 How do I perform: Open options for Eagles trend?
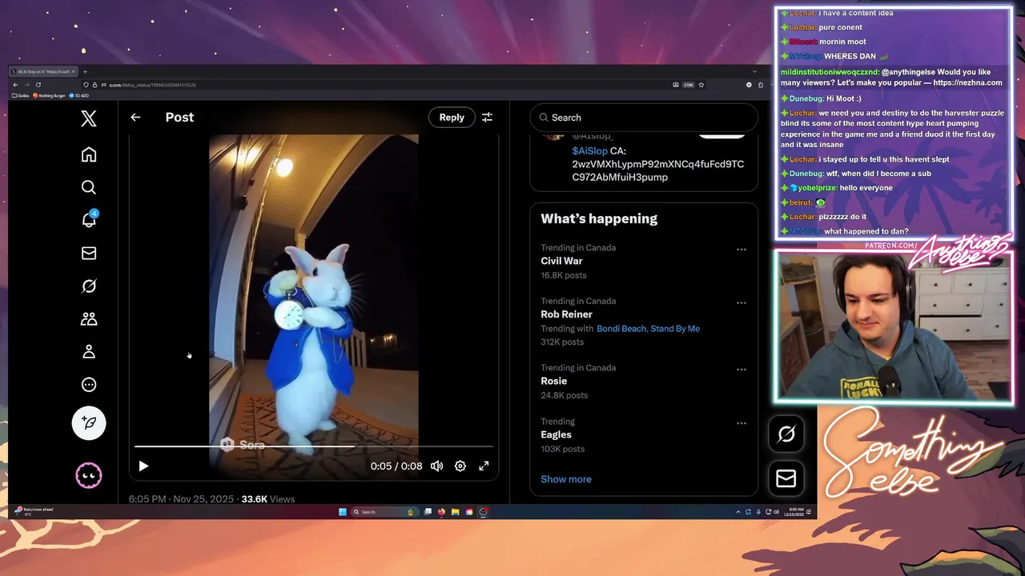pos(742,423)
